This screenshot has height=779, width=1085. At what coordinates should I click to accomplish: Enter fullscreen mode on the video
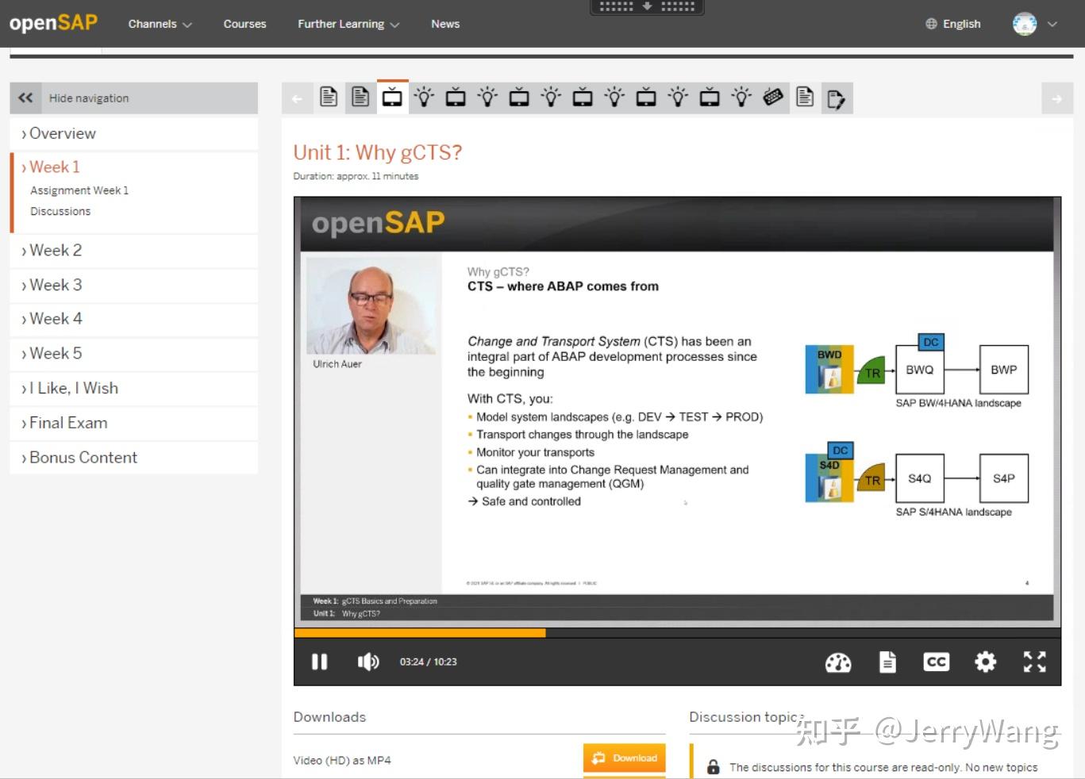click(x=1034, y=662)
